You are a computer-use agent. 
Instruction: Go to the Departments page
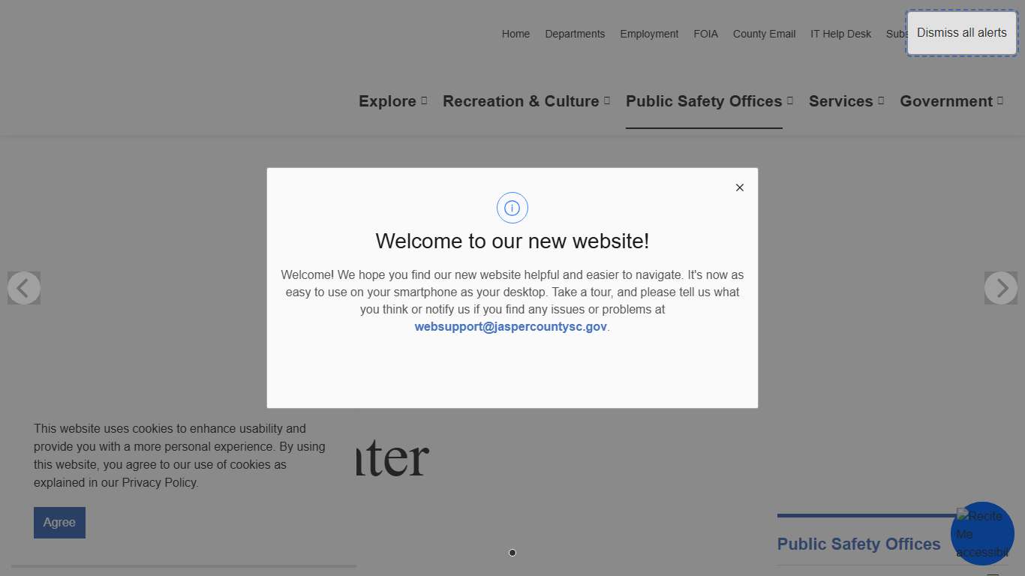point(575,34)
